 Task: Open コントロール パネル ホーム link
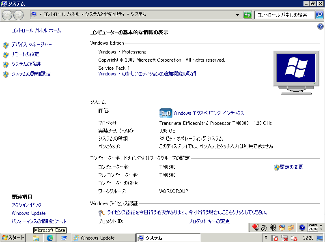(x=36, y=31)
